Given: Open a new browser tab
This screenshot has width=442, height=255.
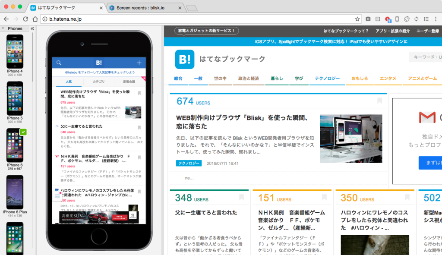Looking at the screenshot, I should (x=192, y=9).
